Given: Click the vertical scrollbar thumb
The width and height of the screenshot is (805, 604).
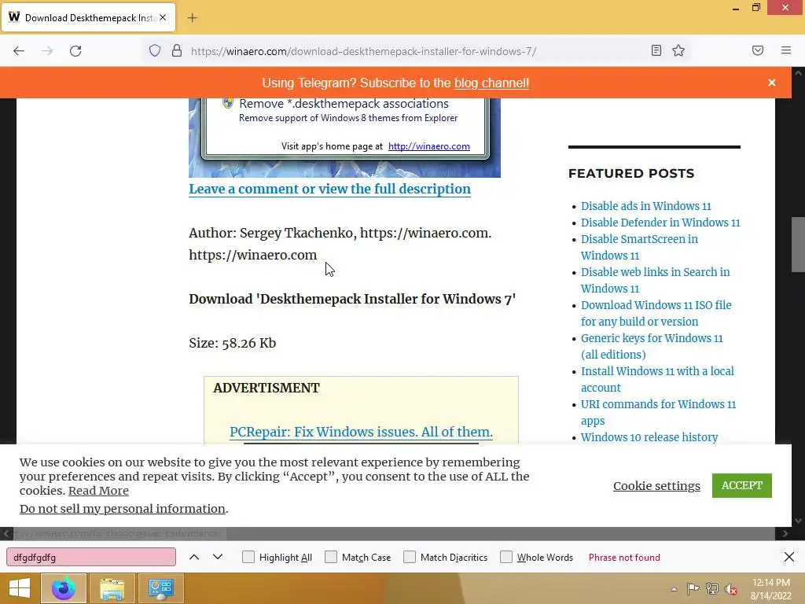Looking at the screenshot, I should (798, 245).
